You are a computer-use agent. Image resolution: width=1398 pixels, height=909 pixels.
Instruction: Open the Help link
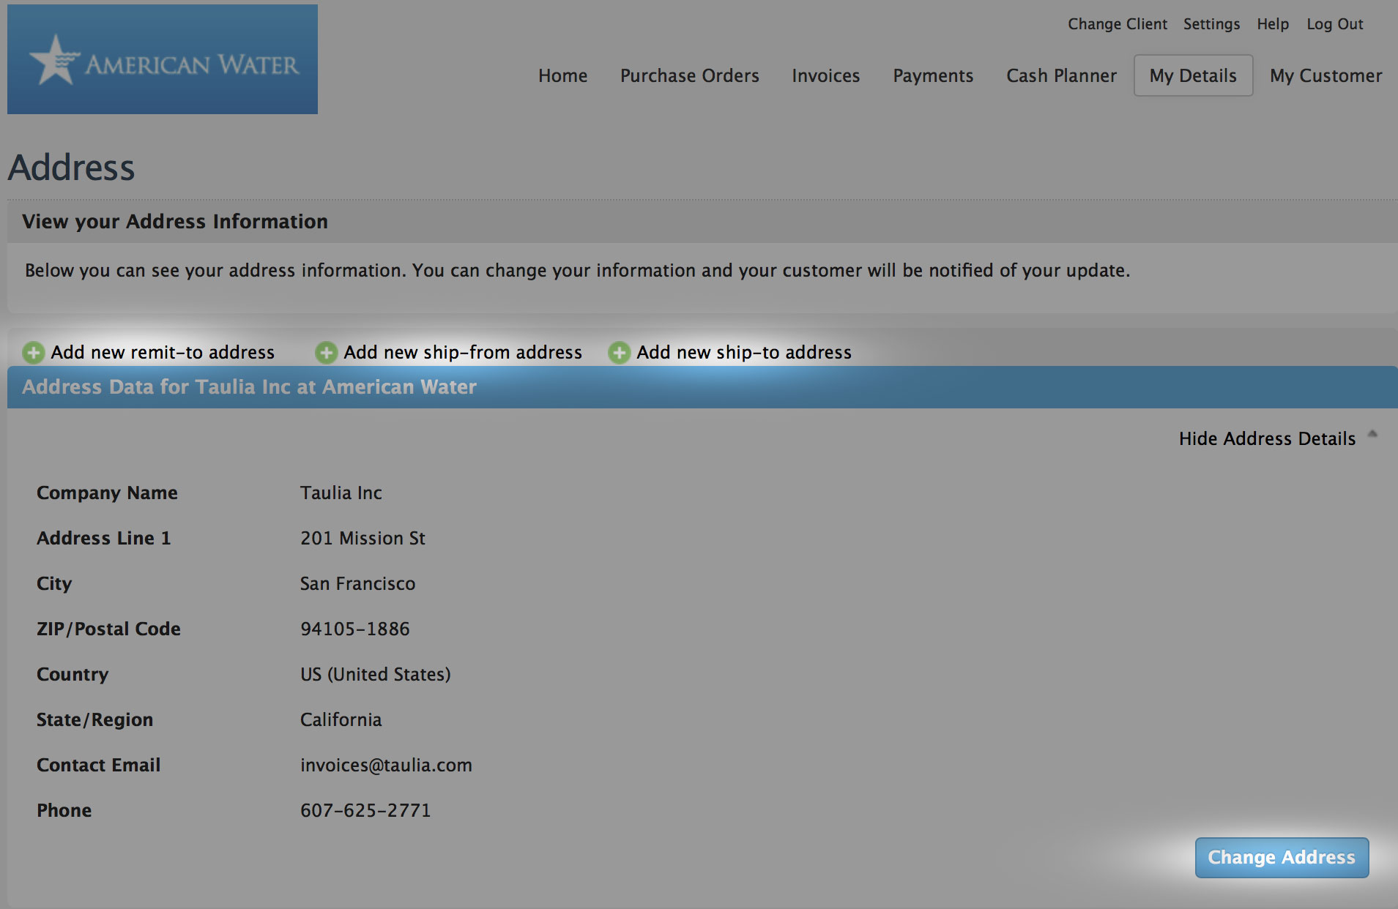coord(1273,24)
